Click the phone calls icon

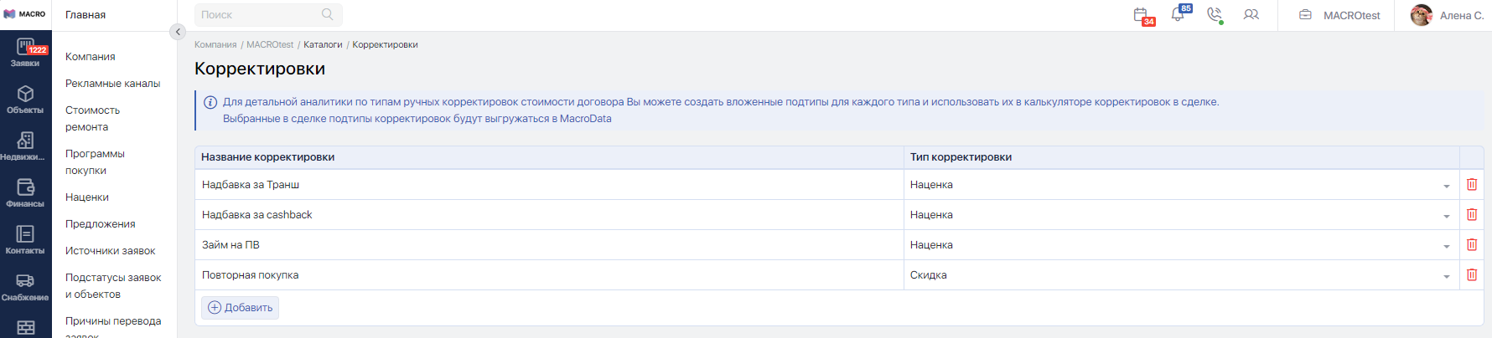point(1215,14)
